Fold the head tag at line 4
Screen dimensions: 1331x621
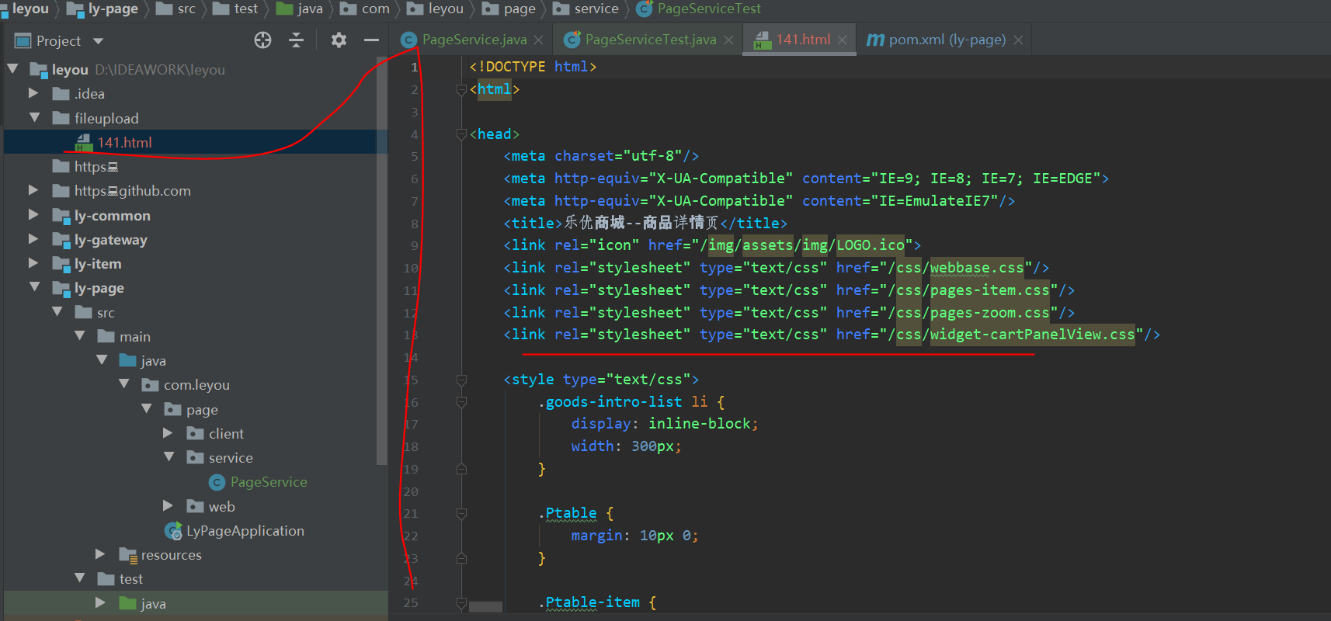click(461, 134)
